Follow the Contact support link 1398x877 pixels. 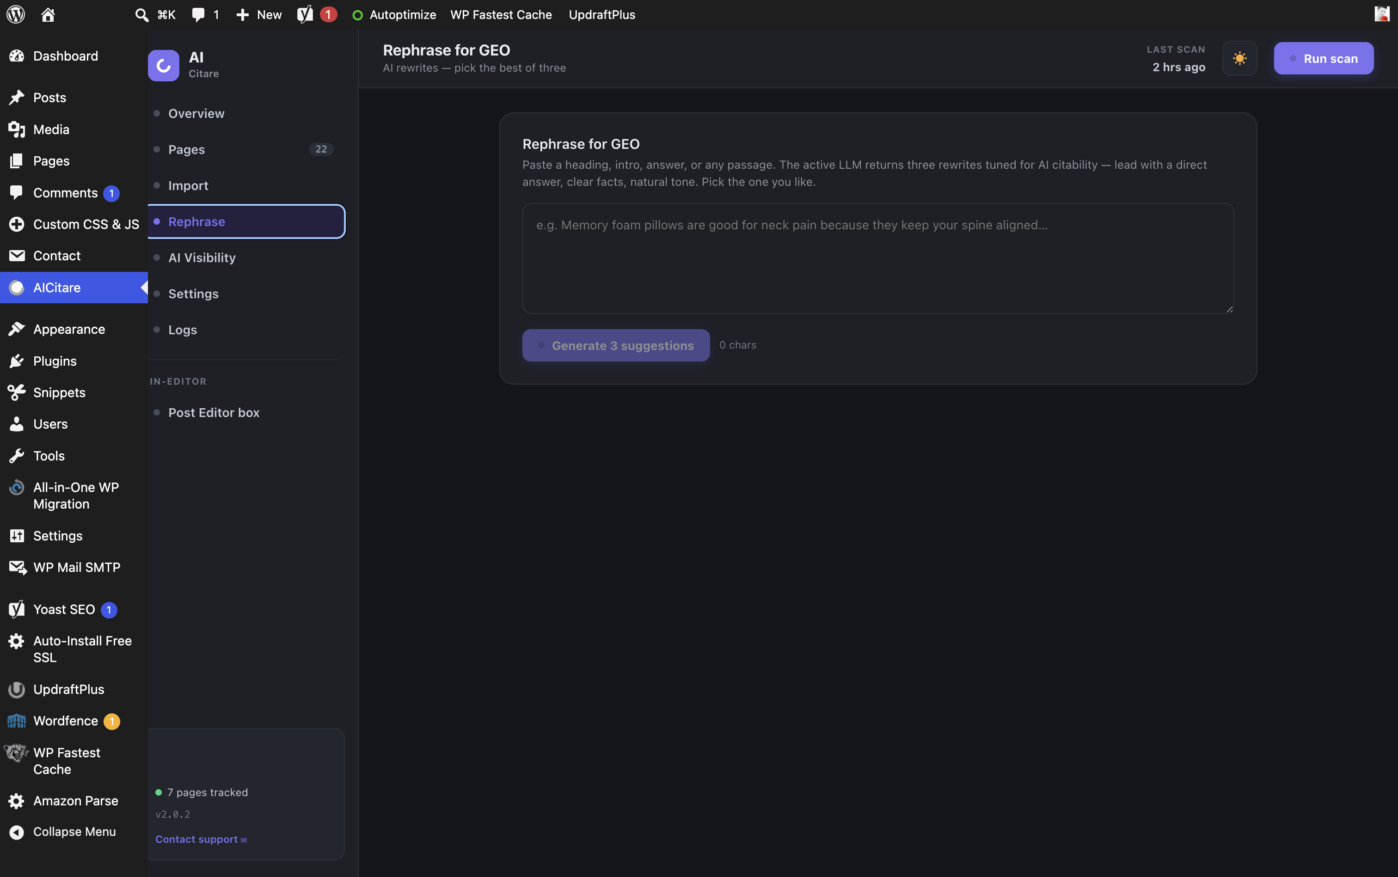[x=201, y=839]
